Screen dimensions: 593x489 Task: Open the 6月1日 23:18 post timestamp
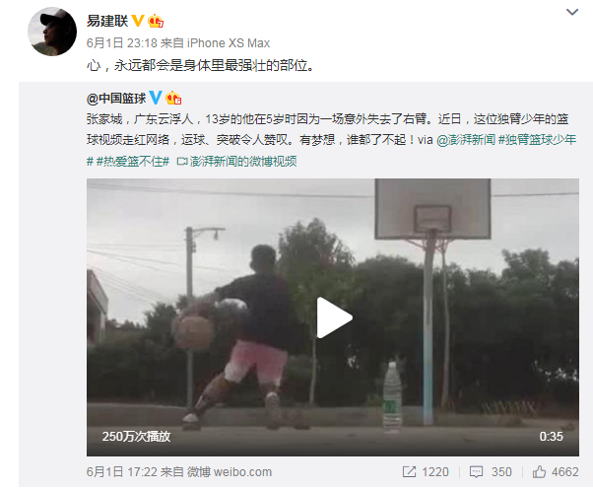(x=122, y=43)
